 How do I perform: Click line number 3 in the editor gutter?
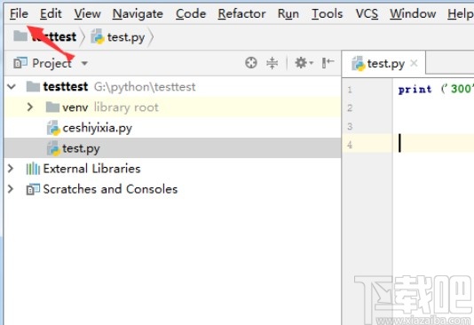coord(350,126)
